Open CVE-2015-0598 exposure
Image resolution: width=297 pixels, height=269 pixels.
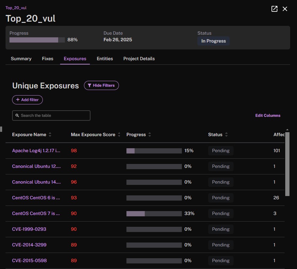(29, 260)
